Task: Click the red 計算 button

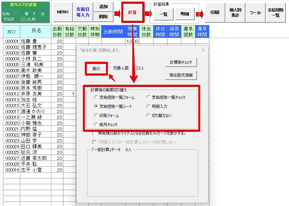Action: coord(133,12)
